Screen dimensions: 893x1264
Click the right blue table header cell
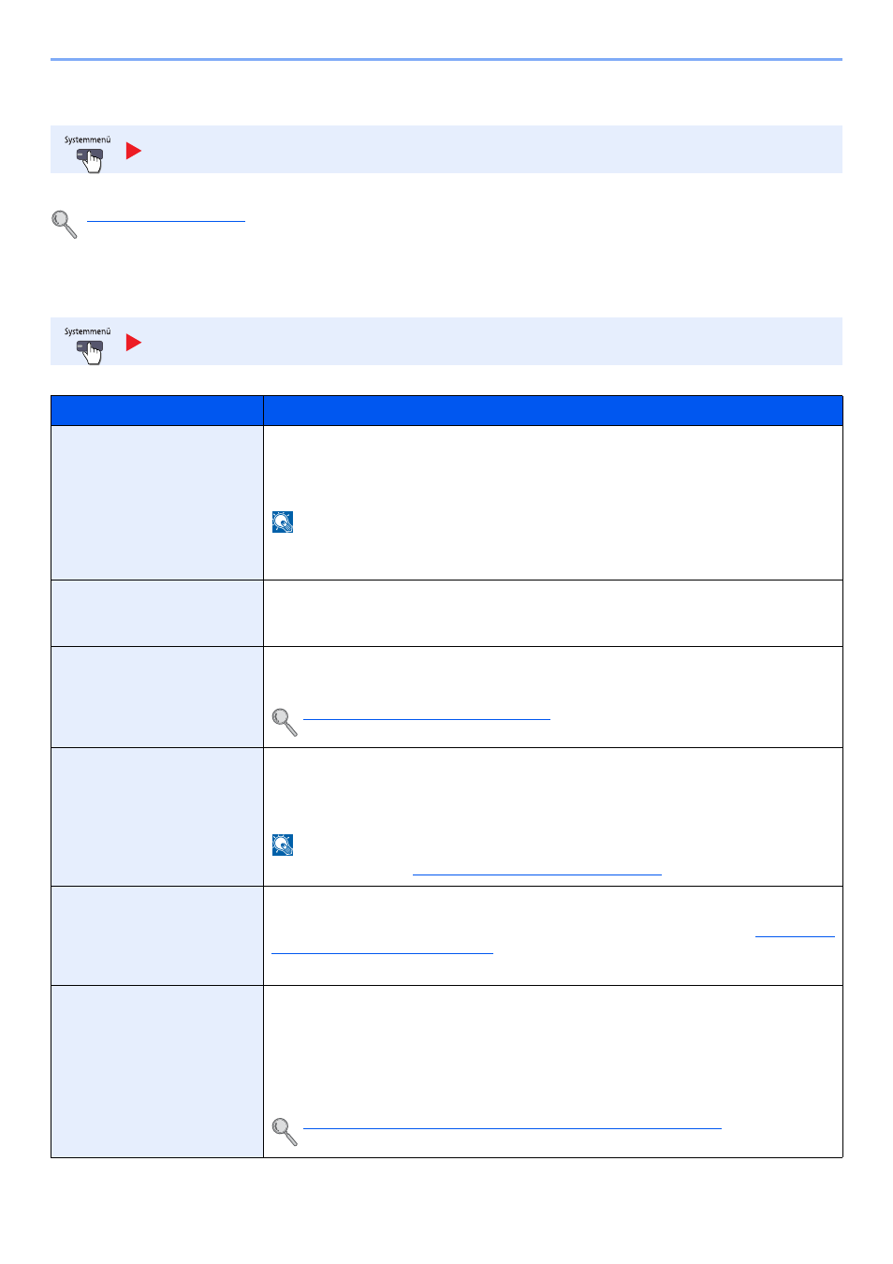click(553, 411)
